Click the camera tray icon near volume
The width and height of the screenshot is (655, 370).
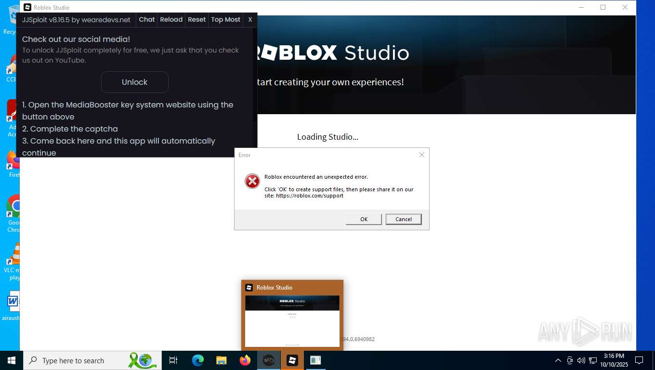click(x=570, y=360)
